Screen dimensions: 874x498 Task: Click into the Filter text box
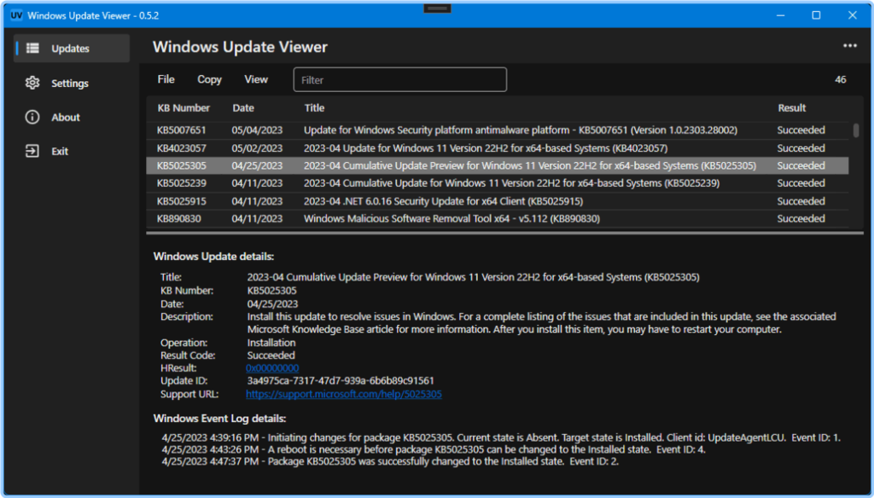point(399,79)
